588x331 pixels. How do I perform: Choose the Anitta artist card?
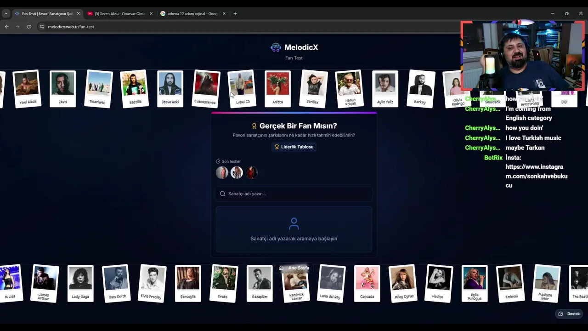point(277,89)
